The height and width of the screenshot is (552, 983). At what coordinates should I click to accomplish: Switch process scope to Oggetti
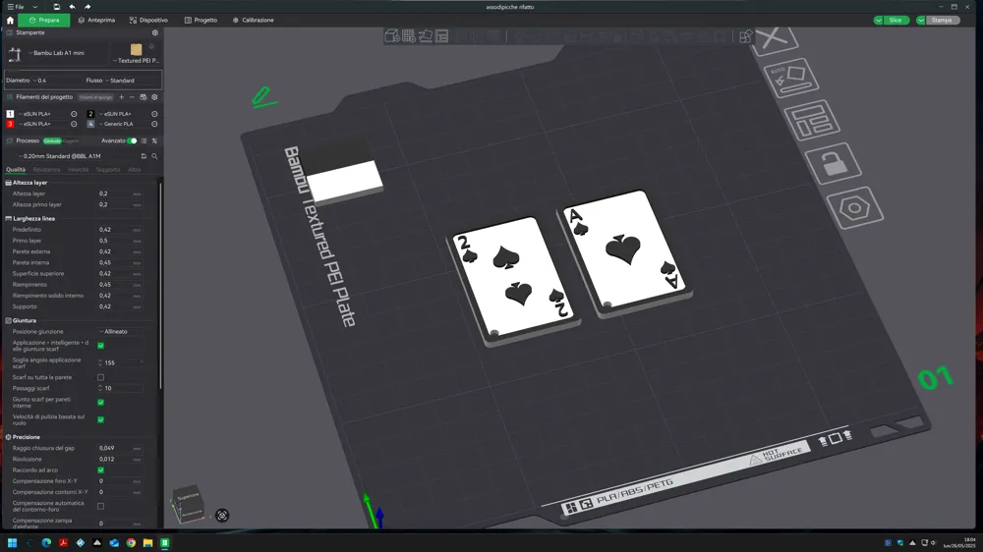click(71, 141)
